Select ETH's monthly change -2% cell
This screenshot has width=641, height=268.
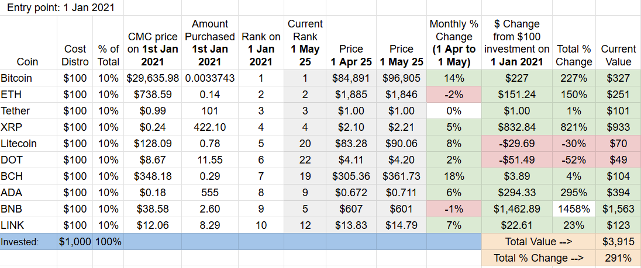pyautogui.click(x=454, y=94)
